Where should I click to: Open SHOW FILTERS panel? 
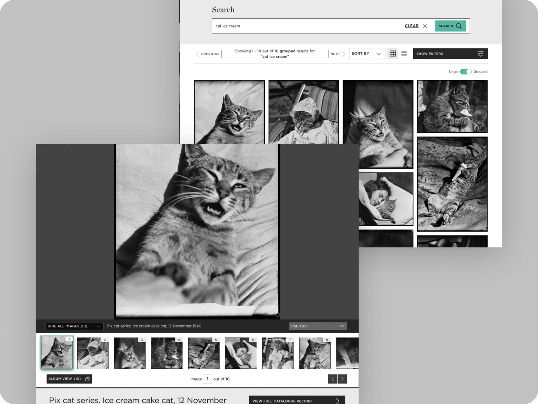click(x=450, y=54)
